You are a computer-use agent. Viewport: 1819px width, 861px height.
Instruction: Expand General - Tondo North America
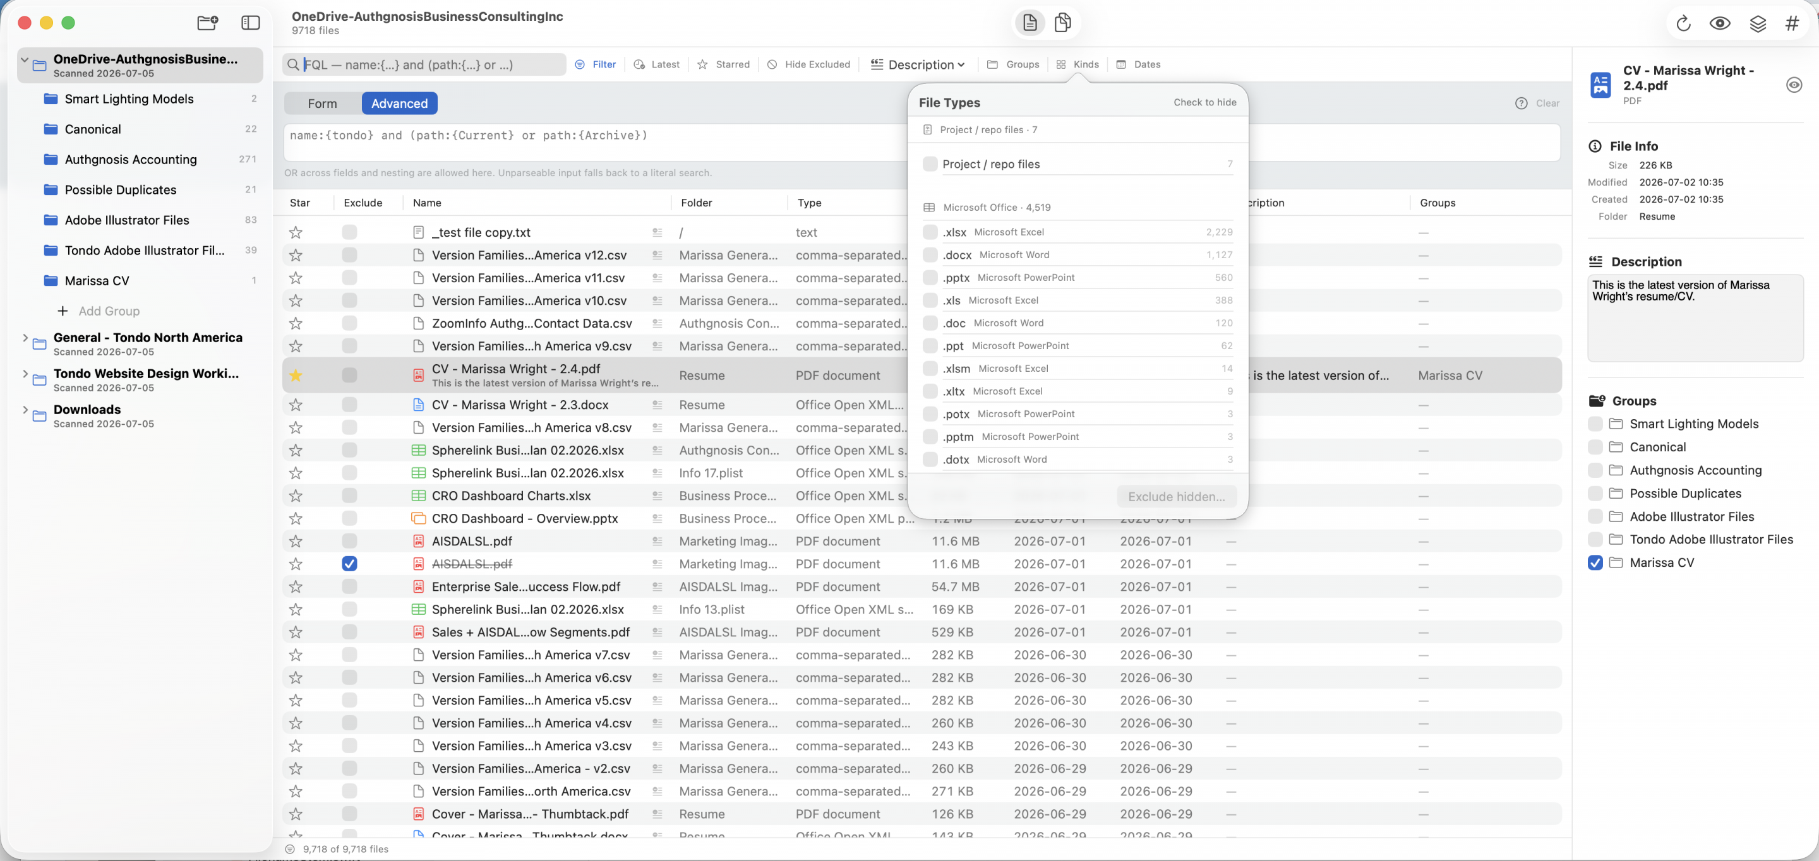tap(25, 338)
